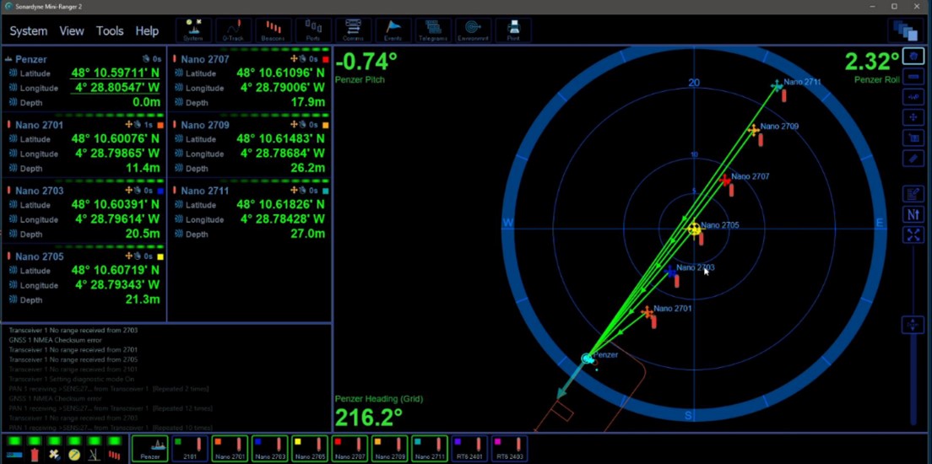Image resolution: width=932 pixels, height=464 pixels.
Task: Open the Help menu
Action: [147, 31]
